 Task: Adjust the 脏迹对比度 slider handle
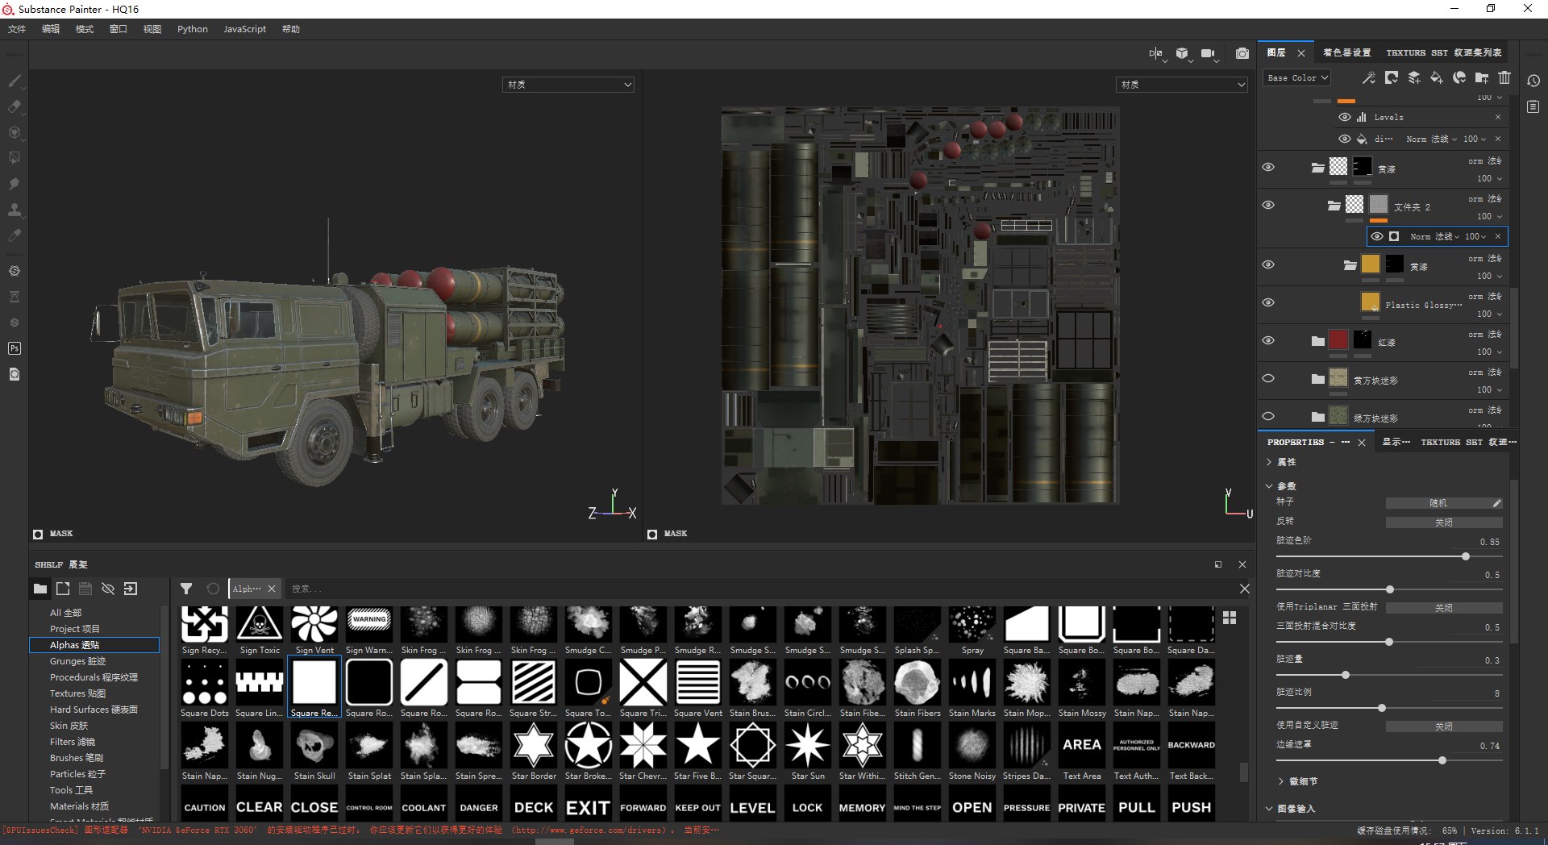[1390, 589]
